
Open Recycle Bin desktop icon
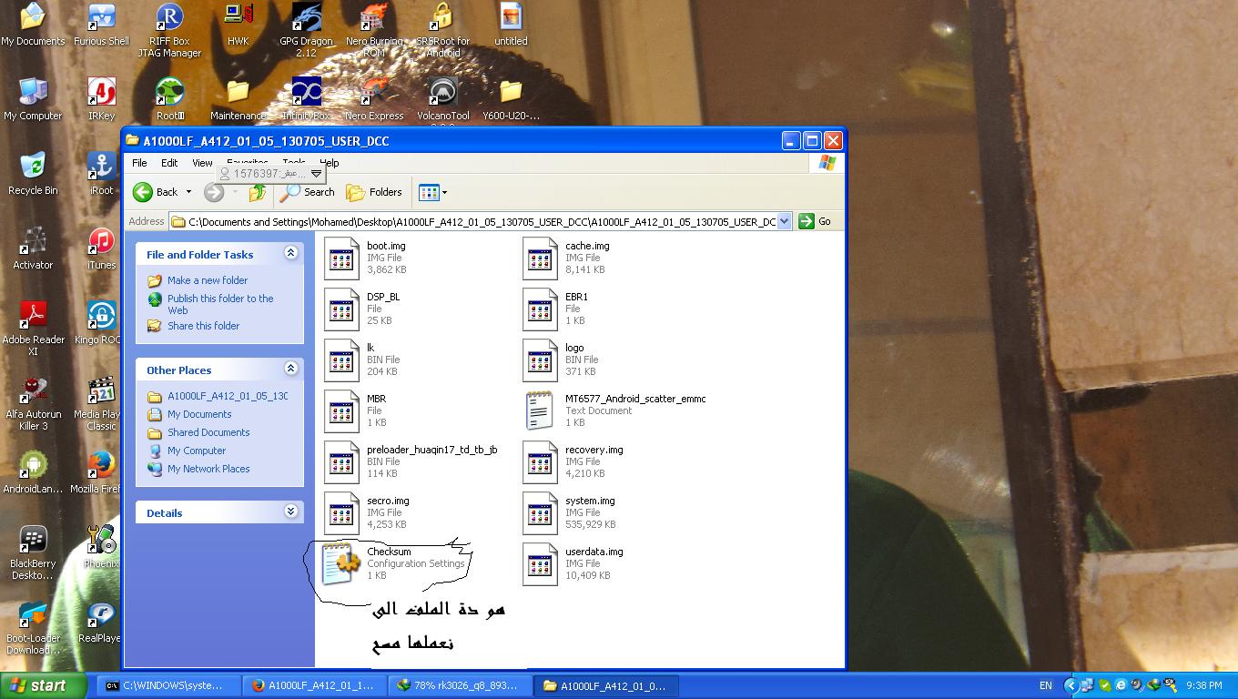tap(33, 173)
